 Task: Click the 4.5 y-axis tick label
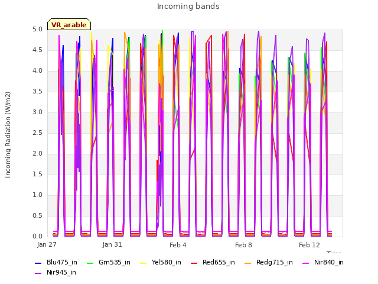pos(37,50)
